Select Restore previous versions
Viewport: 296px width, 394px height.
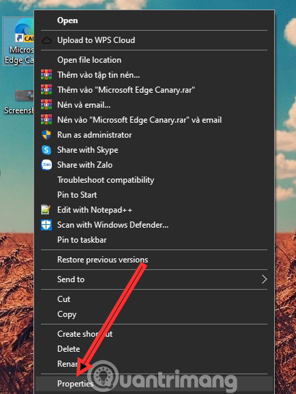coord(154,260)
